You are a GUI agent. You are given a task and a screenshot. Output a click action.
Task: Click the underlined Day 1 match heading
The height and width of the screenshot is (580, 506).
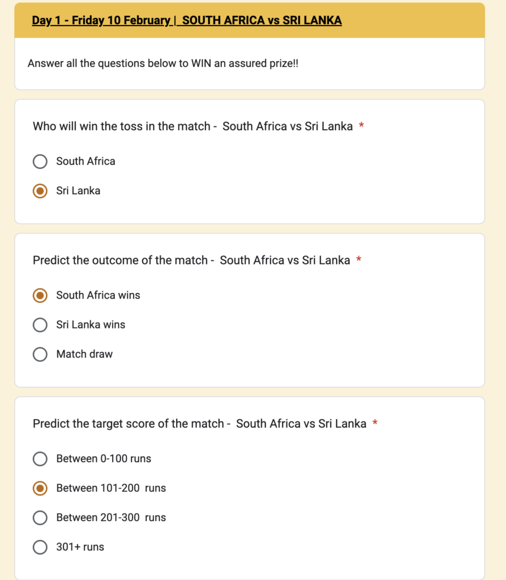point(187,20)
